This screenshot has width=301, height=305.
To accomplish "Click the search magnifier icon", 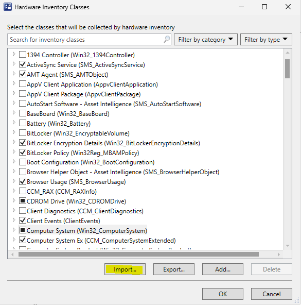I will (167, 39).
